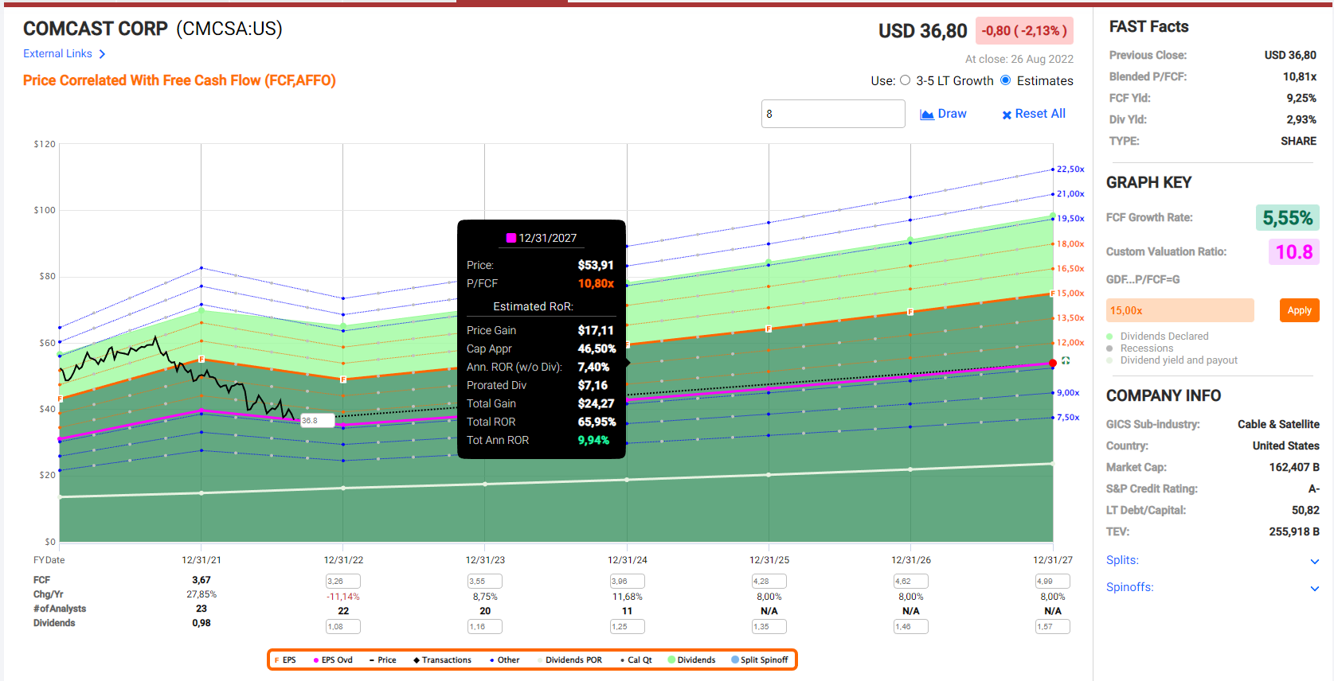Open the External Links menu
Viewport: 1334px width, 681px height.
point(57,54)
